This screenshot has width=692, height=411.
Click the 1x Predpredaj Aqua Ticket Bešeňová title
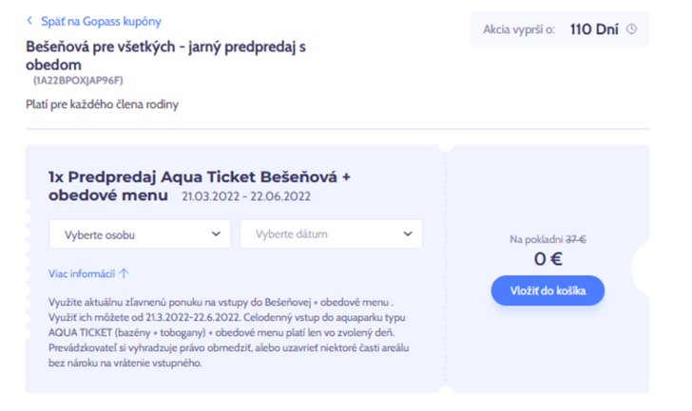(199, 185)
